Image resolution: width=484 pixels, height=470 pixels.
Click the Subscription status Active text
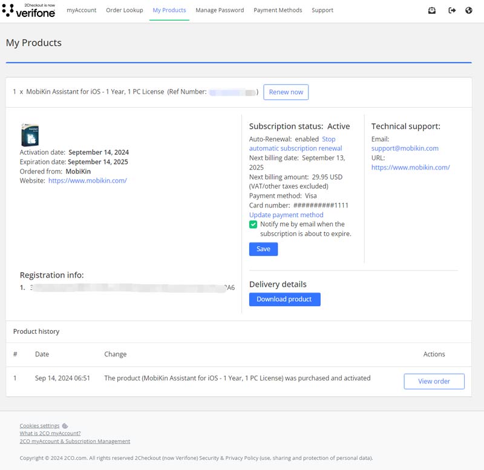click(299, 126)
